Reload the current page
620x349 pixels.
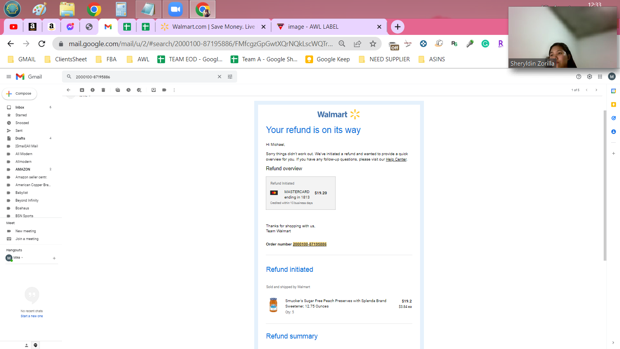coord(42,44)
